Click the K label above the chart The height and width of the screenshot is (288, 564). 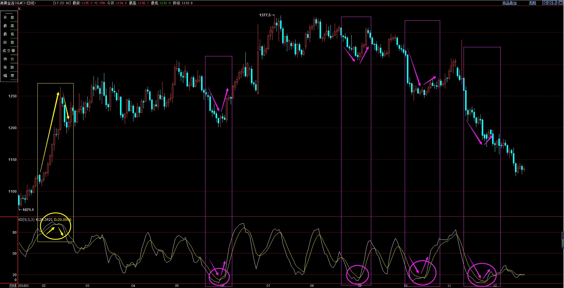20,9
